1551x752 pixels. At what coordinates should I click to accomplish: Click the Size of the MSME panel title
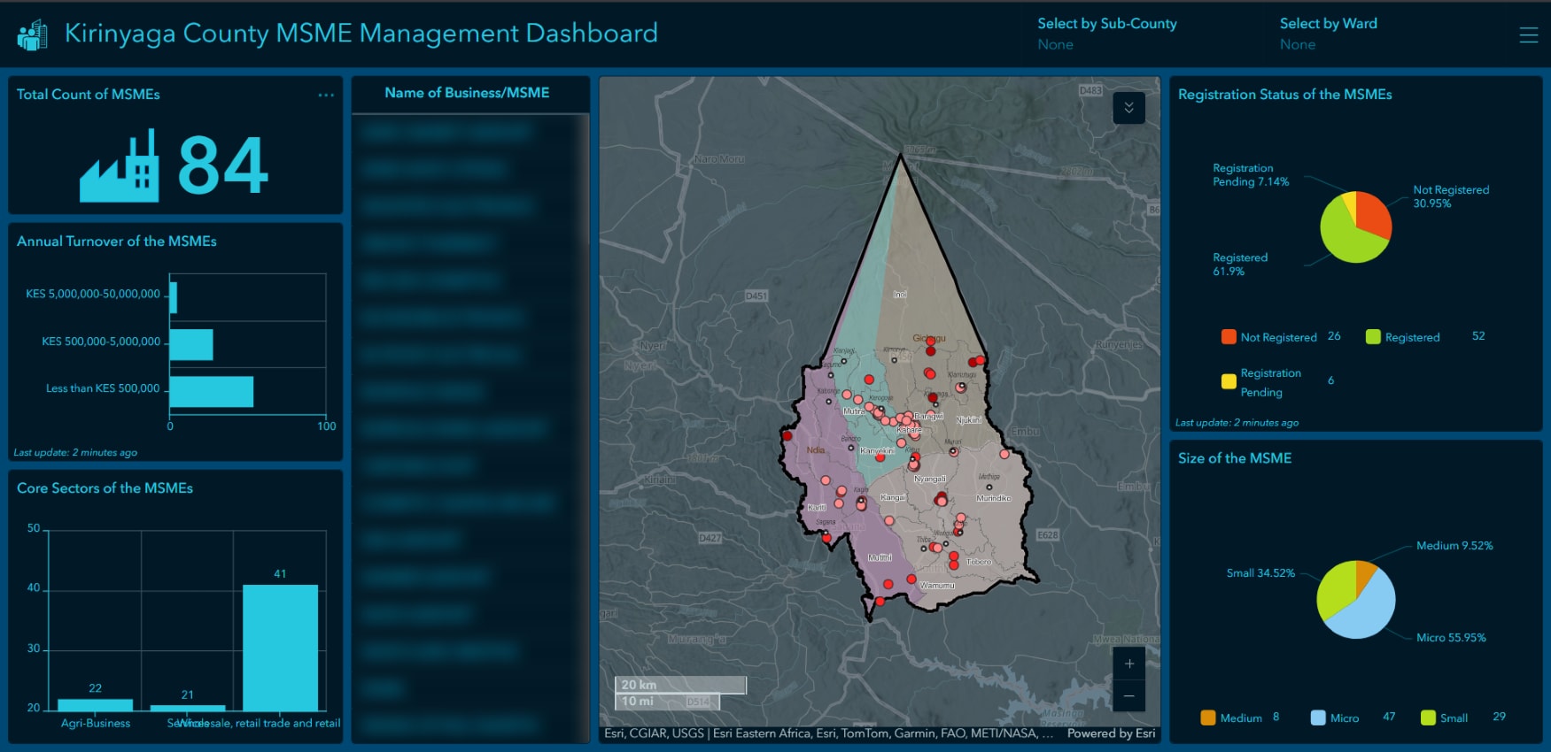(1235, 458)
